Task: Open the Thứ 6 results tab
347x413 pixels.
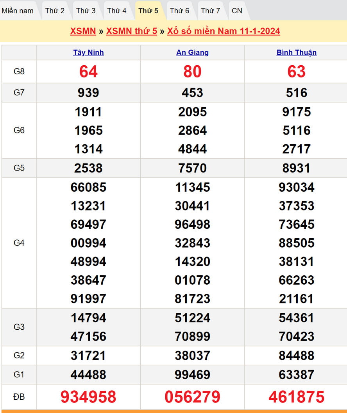Action: [179, 11]
